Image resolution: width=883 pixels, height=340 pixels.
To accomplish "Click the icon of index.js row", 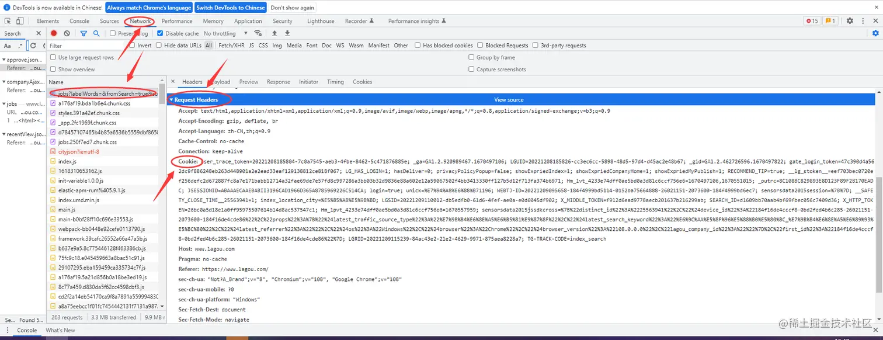I will point(53,161).
